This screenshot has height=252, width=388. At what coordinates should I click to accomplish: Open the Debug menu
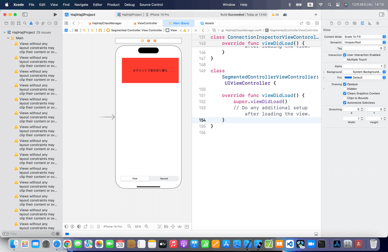click(129, 5)
